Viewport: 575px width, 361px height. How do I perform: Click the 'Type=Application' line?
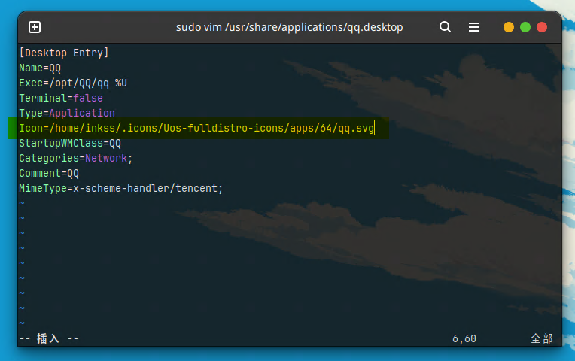pyautogui.click(x=67, y=113)
